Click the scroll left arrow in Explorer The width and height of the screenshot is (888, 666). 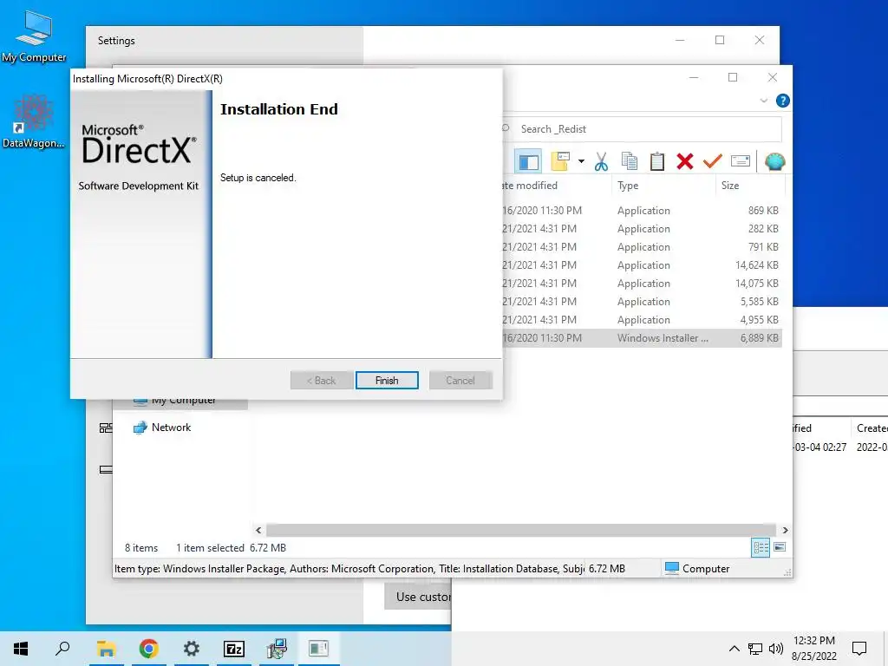[258, 530]
